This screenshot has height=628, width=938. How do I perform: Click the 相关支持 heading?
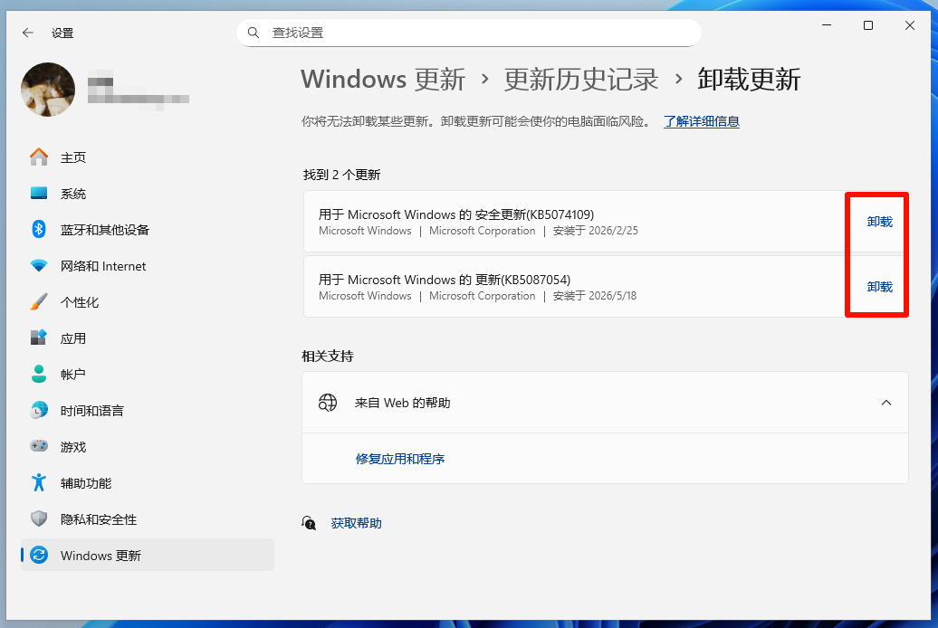pos(327,357)
